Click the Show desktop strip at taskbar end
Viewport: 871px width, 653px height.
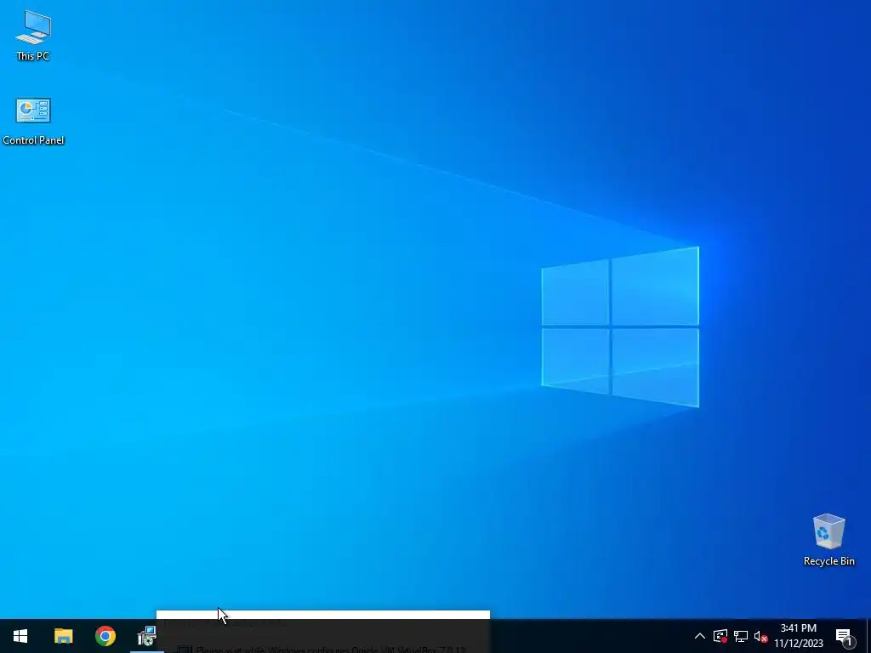pos(868,636)
